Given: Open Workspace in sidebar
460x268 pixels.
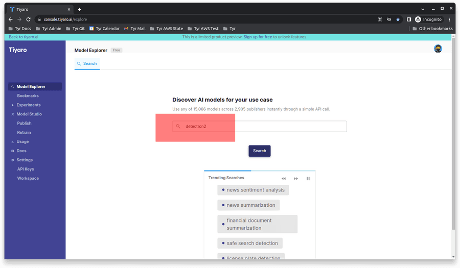Looking at the screenshot, I should point(28,178).
